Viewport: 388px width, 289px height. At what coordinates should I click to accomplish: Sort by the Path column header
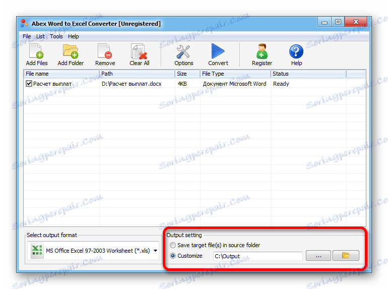pyautogui.click(x=137, y=74)
